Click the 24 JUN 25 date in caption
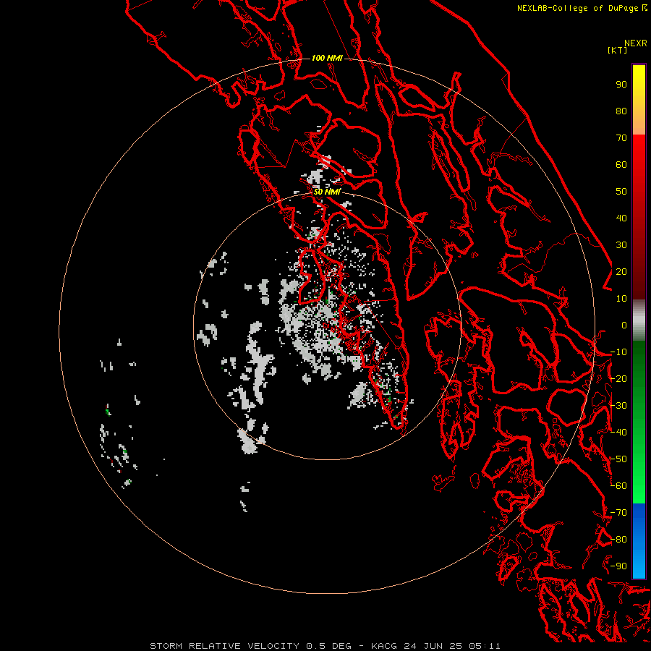651x651 pixels. pos(433,646)
